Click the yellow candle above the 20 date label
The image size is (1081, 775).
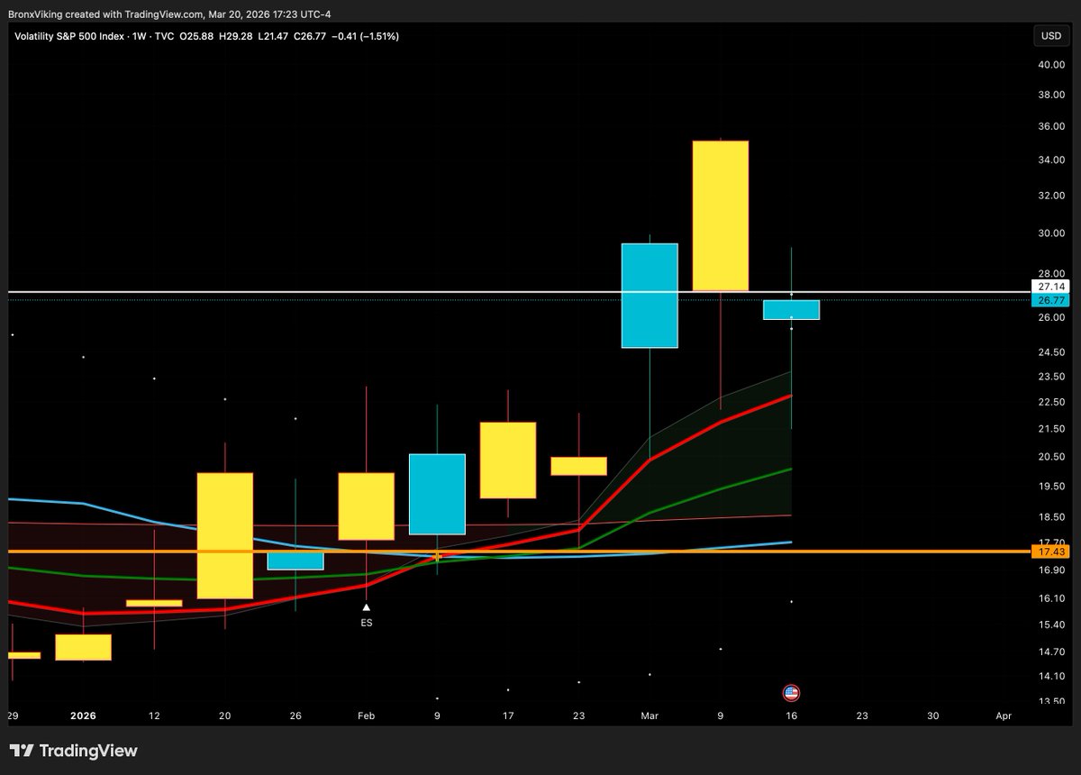tap(225, 535)
